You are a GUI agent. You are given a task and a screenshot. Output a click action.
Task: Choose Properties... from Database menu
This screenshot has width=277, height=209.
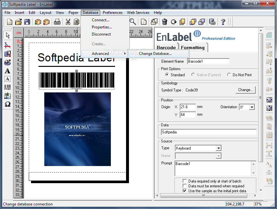(x=102, y=27)
